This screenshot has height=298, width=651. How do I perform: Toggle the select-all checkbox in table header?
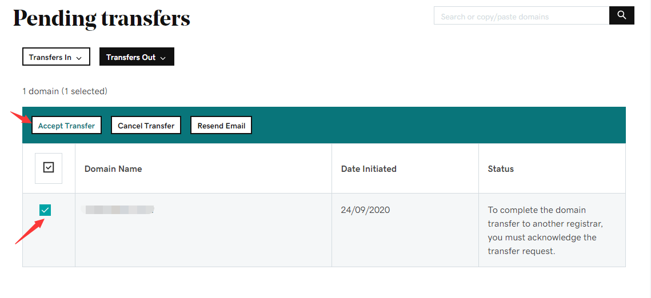(49, 168)
